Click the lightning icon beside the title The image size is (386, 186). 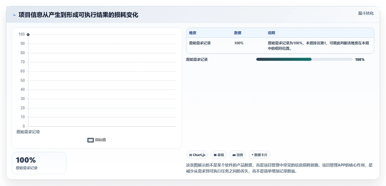[14, 15]
